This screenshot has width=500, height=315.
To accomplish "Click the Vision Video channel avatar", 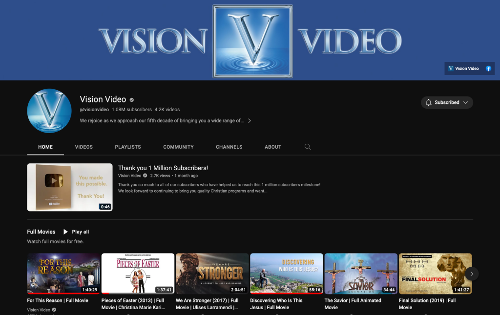I will click(x=49, y=111).
